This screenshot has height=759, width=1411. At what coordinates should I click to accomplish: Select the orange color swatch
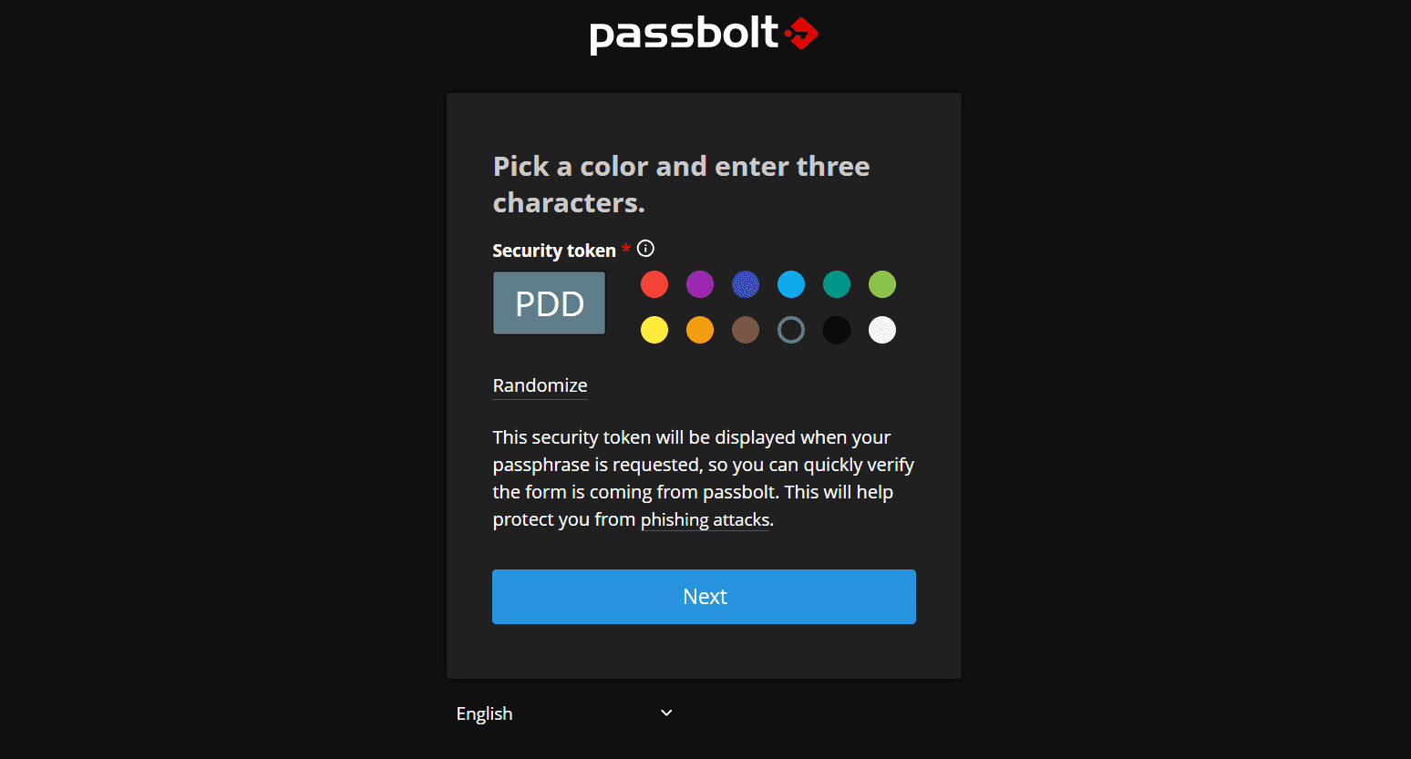pyautogui.click(x=700, y=330)
